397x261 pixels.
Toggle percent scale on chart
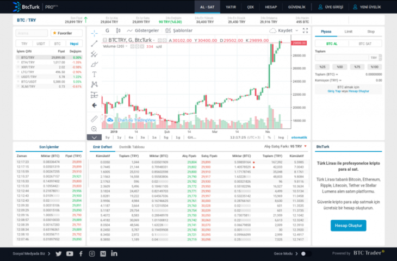coord(269,138)
